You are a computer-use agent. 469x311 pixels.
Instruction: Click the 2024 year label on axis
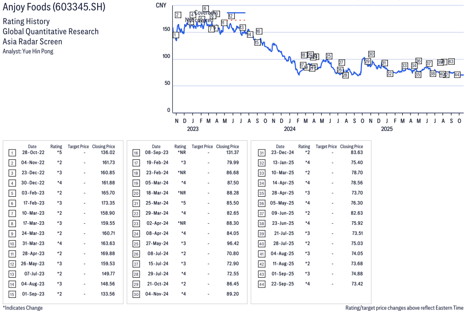click(x=289, y=129)
